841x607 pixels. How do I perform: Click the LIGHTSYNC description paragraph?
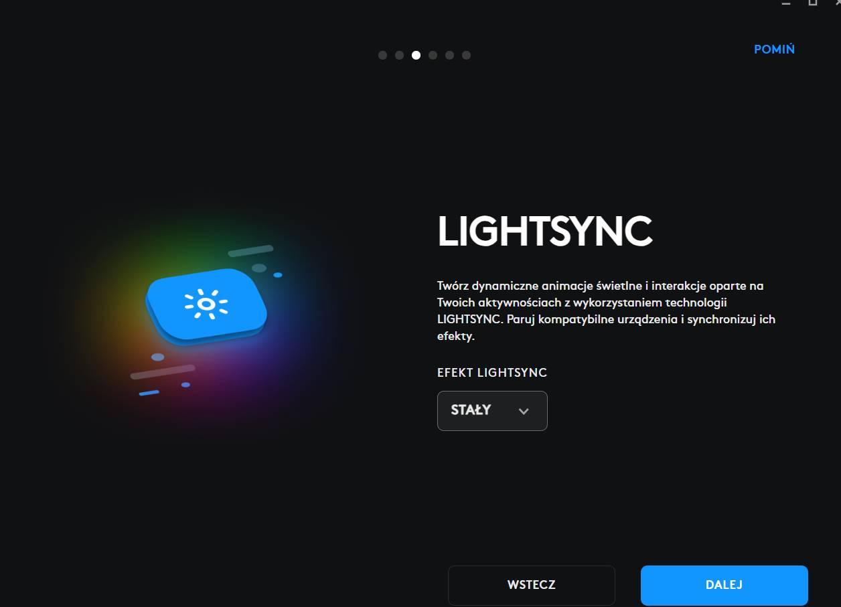tap(606, 311)
